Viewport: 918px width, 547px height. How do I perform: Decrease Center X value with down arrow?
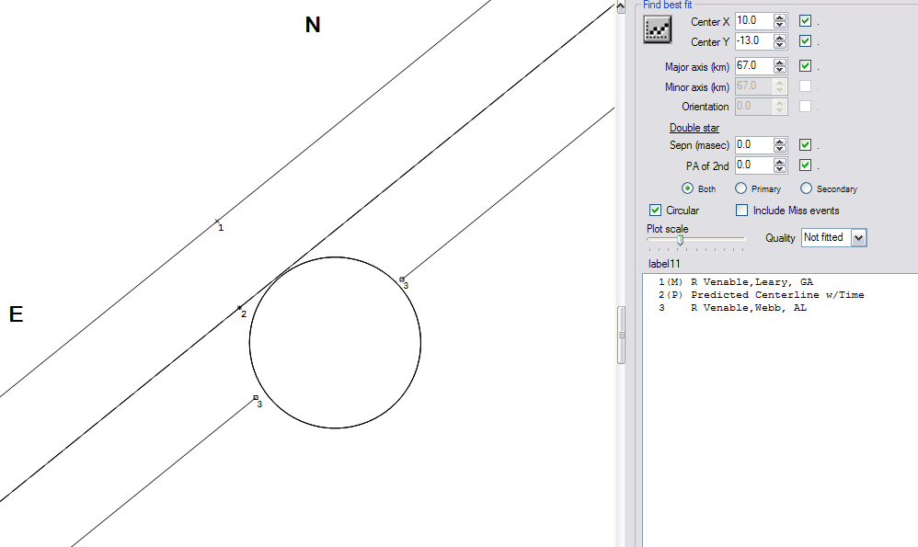pos(779,25)
